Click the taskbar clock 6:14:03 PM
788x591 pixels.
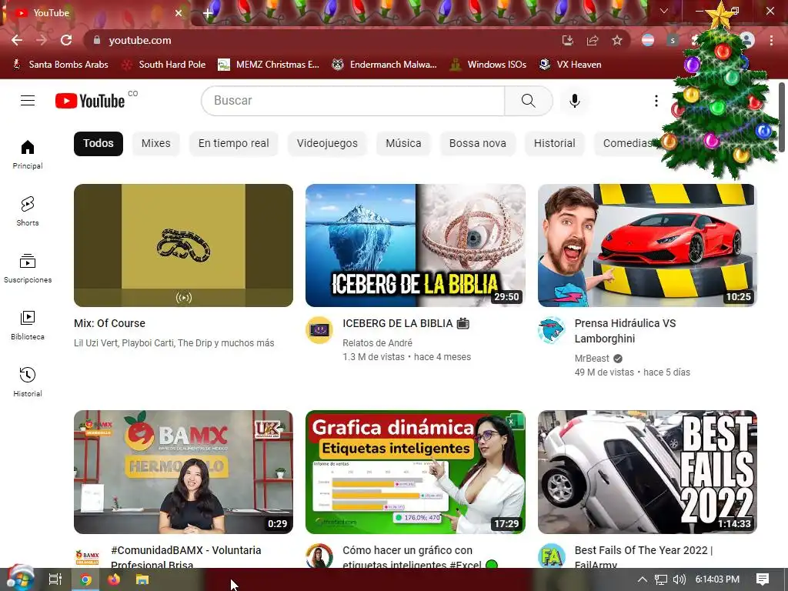717,579
